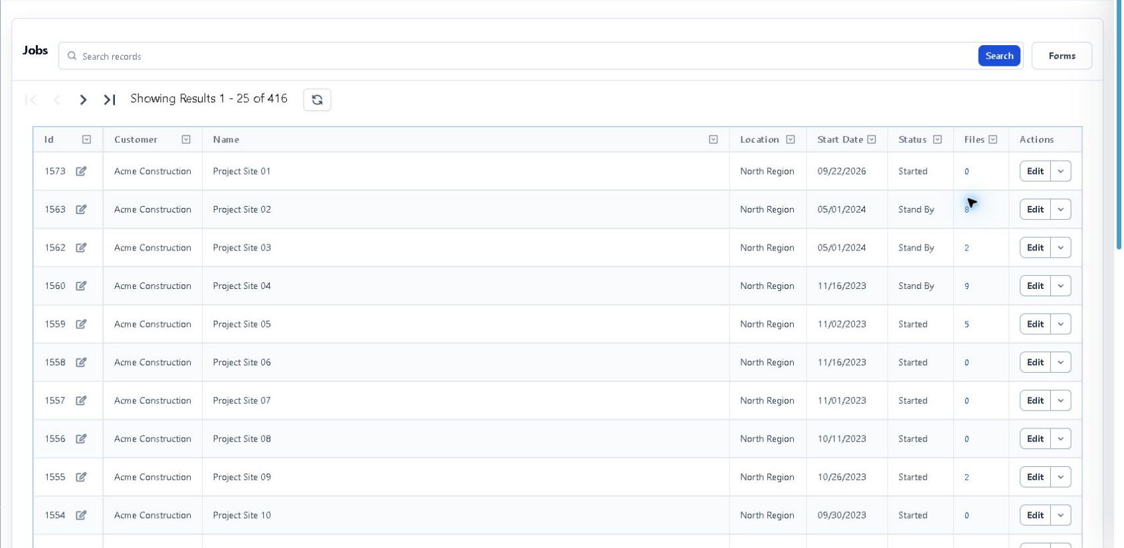Viewport: 1124px width, 548px height.
Task: Open edit icon beside job 1558
Action: [81, 362]
